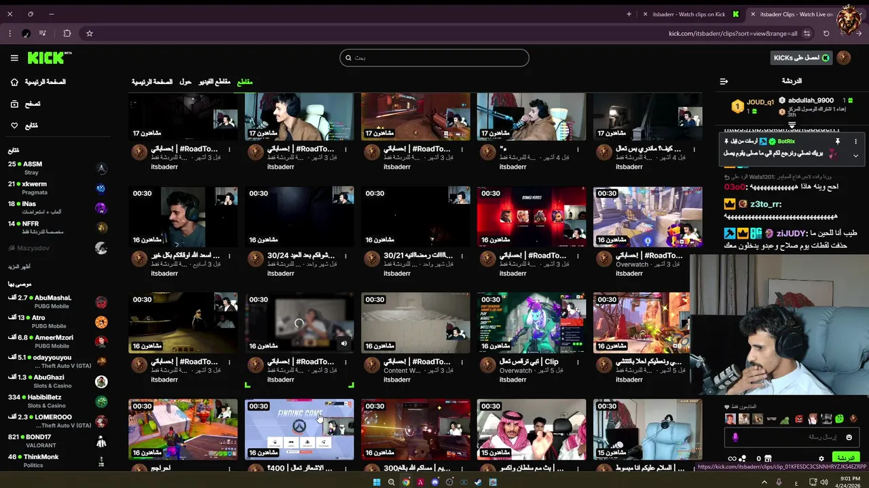
Task: Click the infinity icon under chat
Action: click(732, 459)
